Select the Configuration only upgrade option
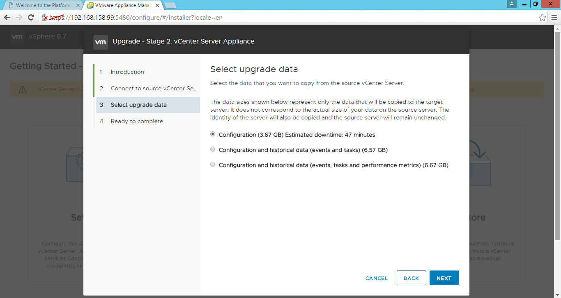 coord(212,133)
